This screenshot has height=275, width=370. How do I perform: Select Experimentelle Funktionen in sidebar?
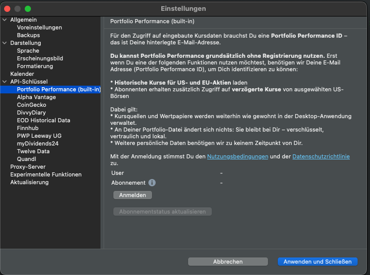[46, 174]
